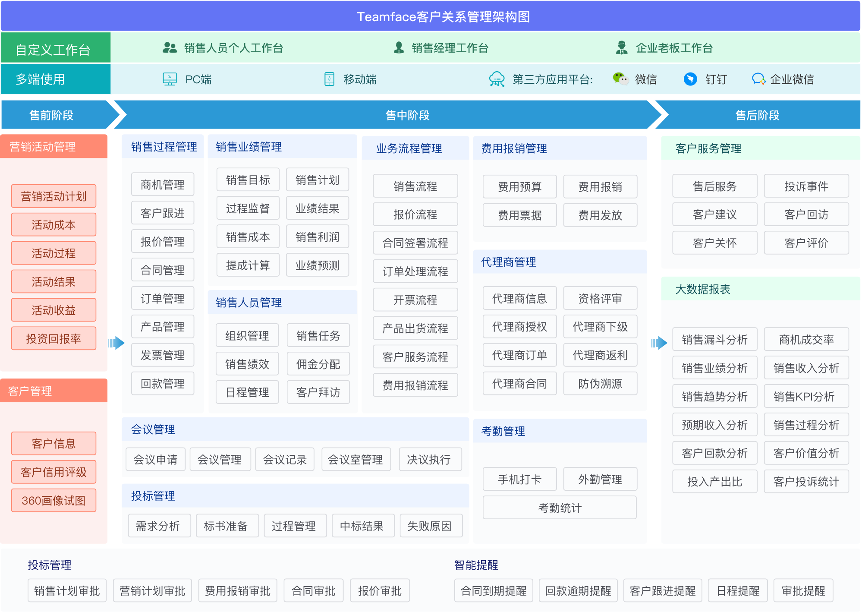The width and height of the screenshot is (862, 612).
Task: Click the arrow pointing into 大数据报表
Action: coord(658,343)
